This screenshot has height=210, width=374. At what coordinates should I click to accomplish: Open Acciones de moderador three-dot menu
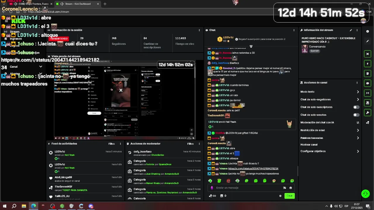click(199, 144)
